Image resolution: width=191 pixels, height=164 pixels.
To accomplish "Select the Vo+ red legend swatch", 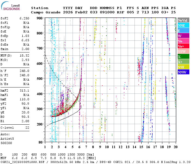I will tap(183, 46).
